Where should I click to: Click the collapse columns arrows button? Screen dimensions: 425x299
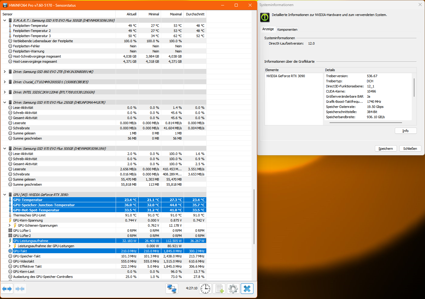(x=20, y=289)
